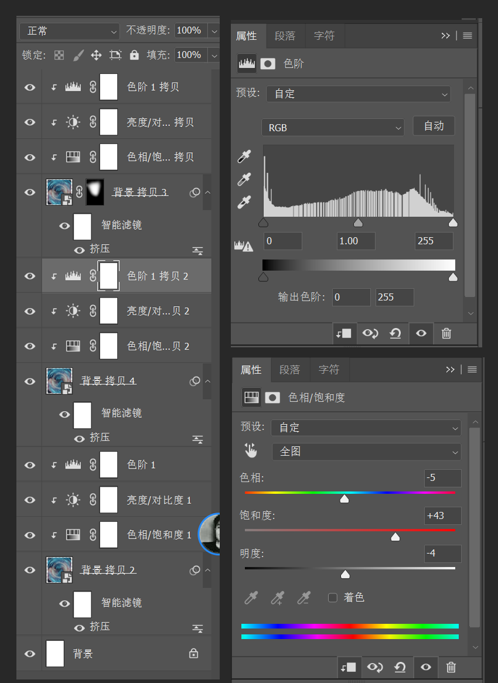Screen dimensions: 498x683
Task: Delete the Hue/Saturation adjustment layer
Action: [x=451, y=667]
